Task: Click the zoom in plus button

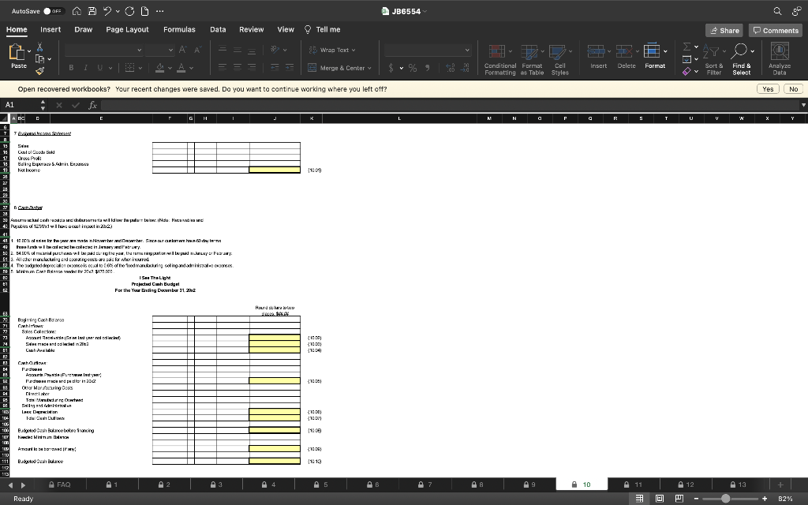Action: (x=764, y=499)
